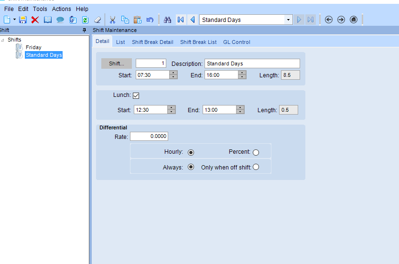Click the Friday shift document icon
The image size is (399, 264).
(19, 47)
